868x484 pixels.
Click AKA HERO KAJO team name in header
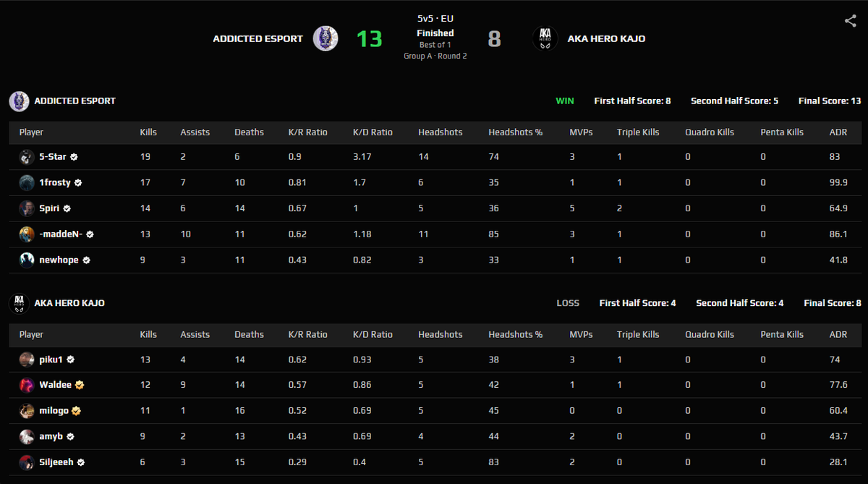(606, 38)
